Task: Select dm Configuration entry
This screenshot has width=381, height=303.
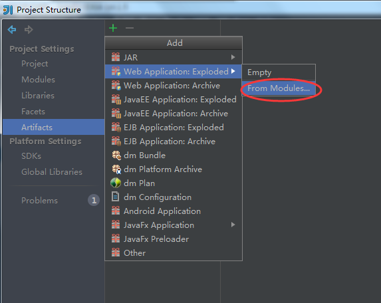Action: pos(174,197)
